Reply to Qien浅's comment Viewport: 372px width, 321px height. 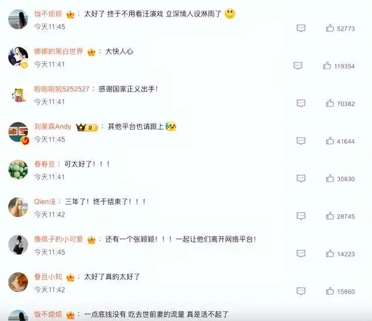click(301, 216)
